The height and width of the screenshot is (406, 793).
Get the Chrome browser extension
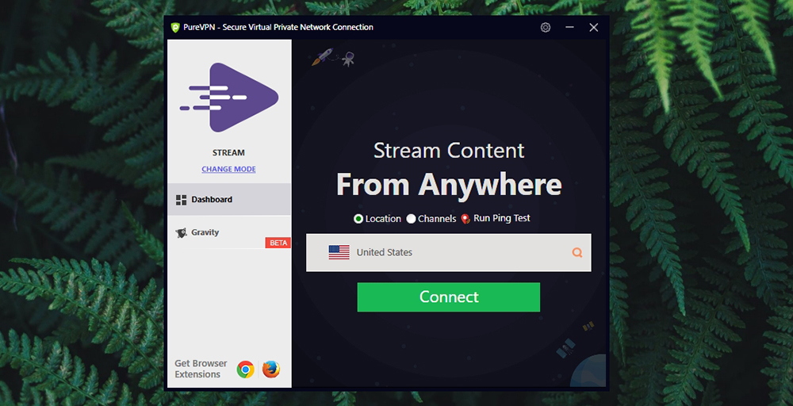pyautogui.click(x=245, y=370)
